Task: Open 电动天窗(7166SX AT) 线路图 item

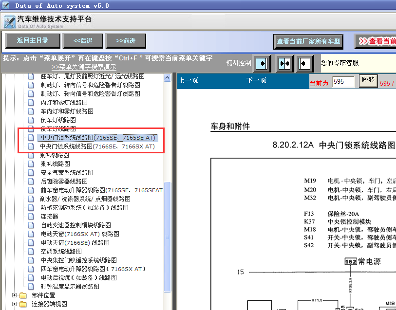Action: 80,234
